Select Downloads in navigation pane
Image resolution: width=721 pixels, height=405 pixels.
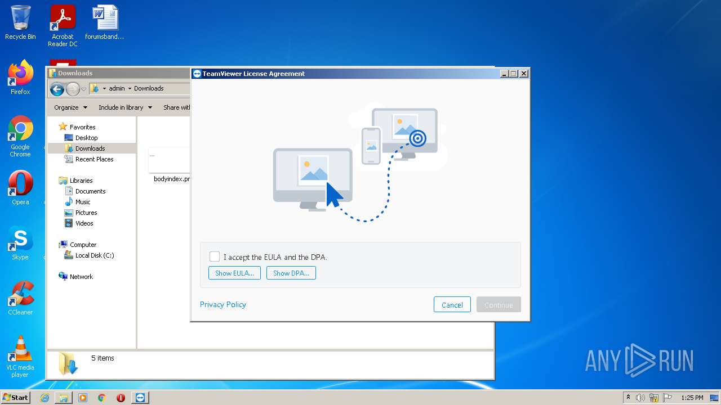pos(90,148)
